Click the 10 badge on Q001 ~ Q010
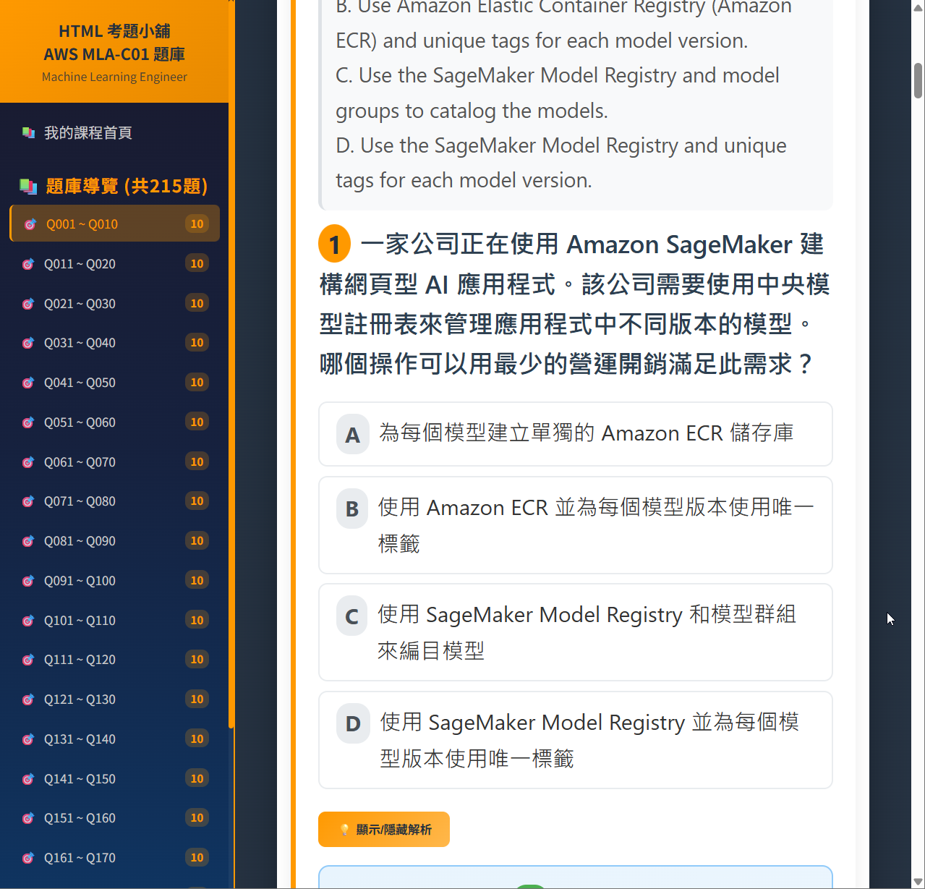This screenshot has width=925, height=889. click(197, 224)
